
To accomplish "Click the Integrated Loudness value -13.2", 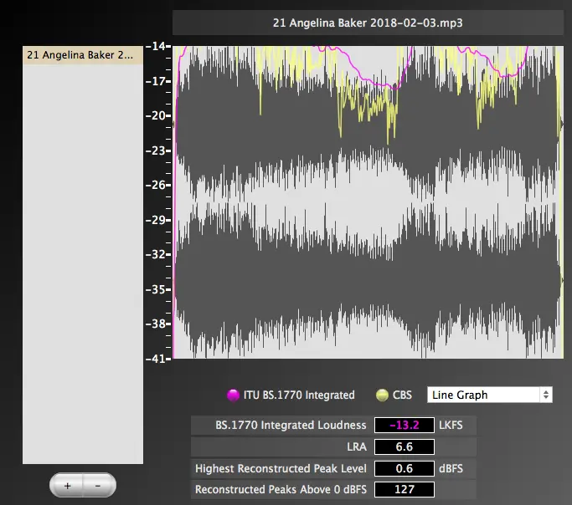I will click(405, 425).
